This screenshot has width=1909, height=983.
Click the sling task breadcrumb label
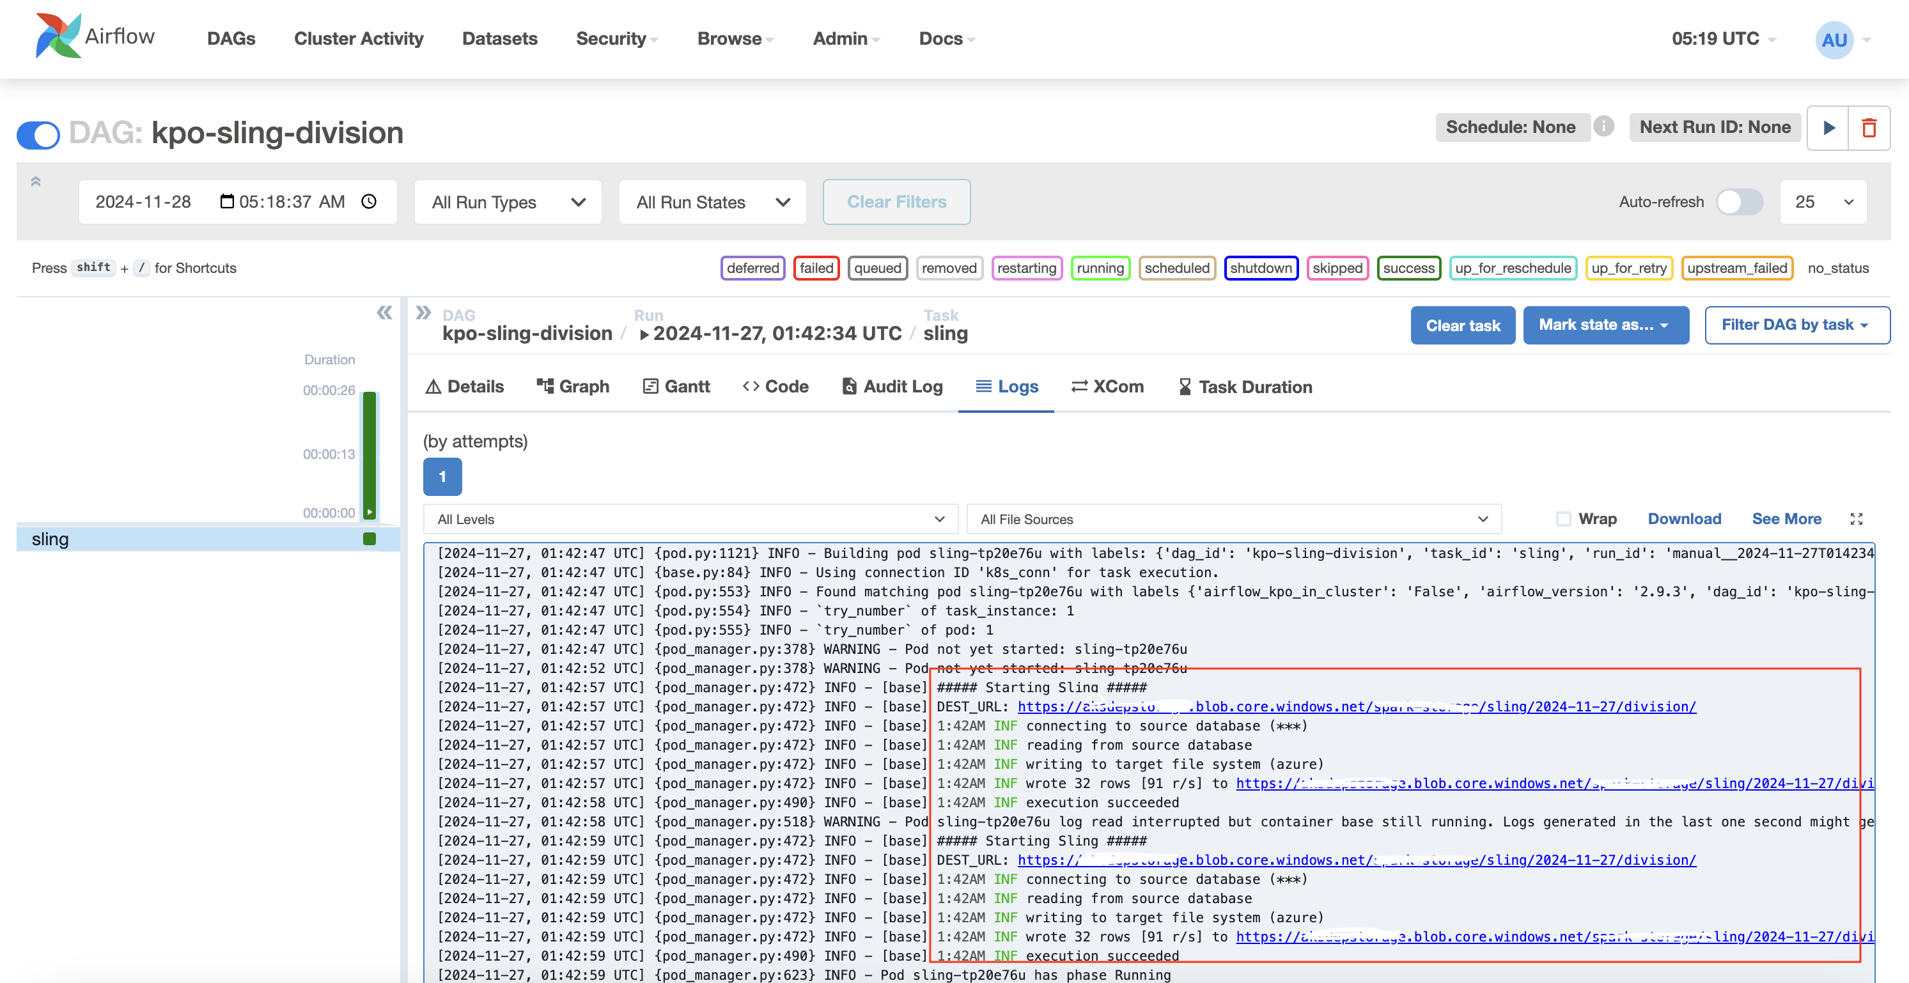[x=945, y=334]
